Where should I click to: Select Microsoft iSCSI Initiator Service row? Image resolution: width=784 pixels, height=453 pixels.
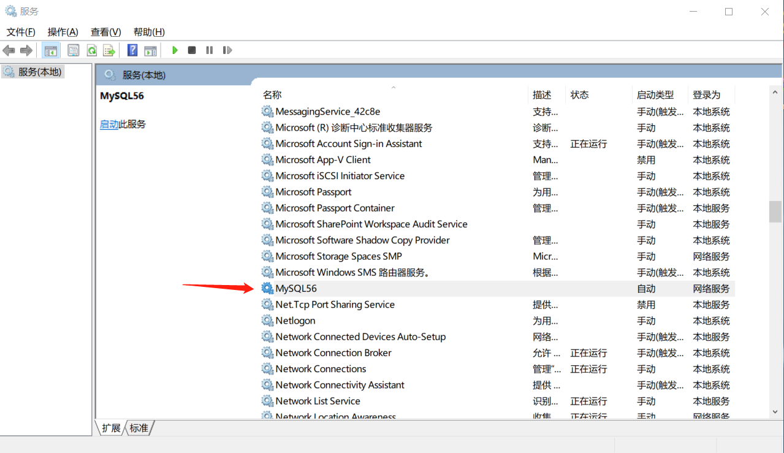(497, 176)
